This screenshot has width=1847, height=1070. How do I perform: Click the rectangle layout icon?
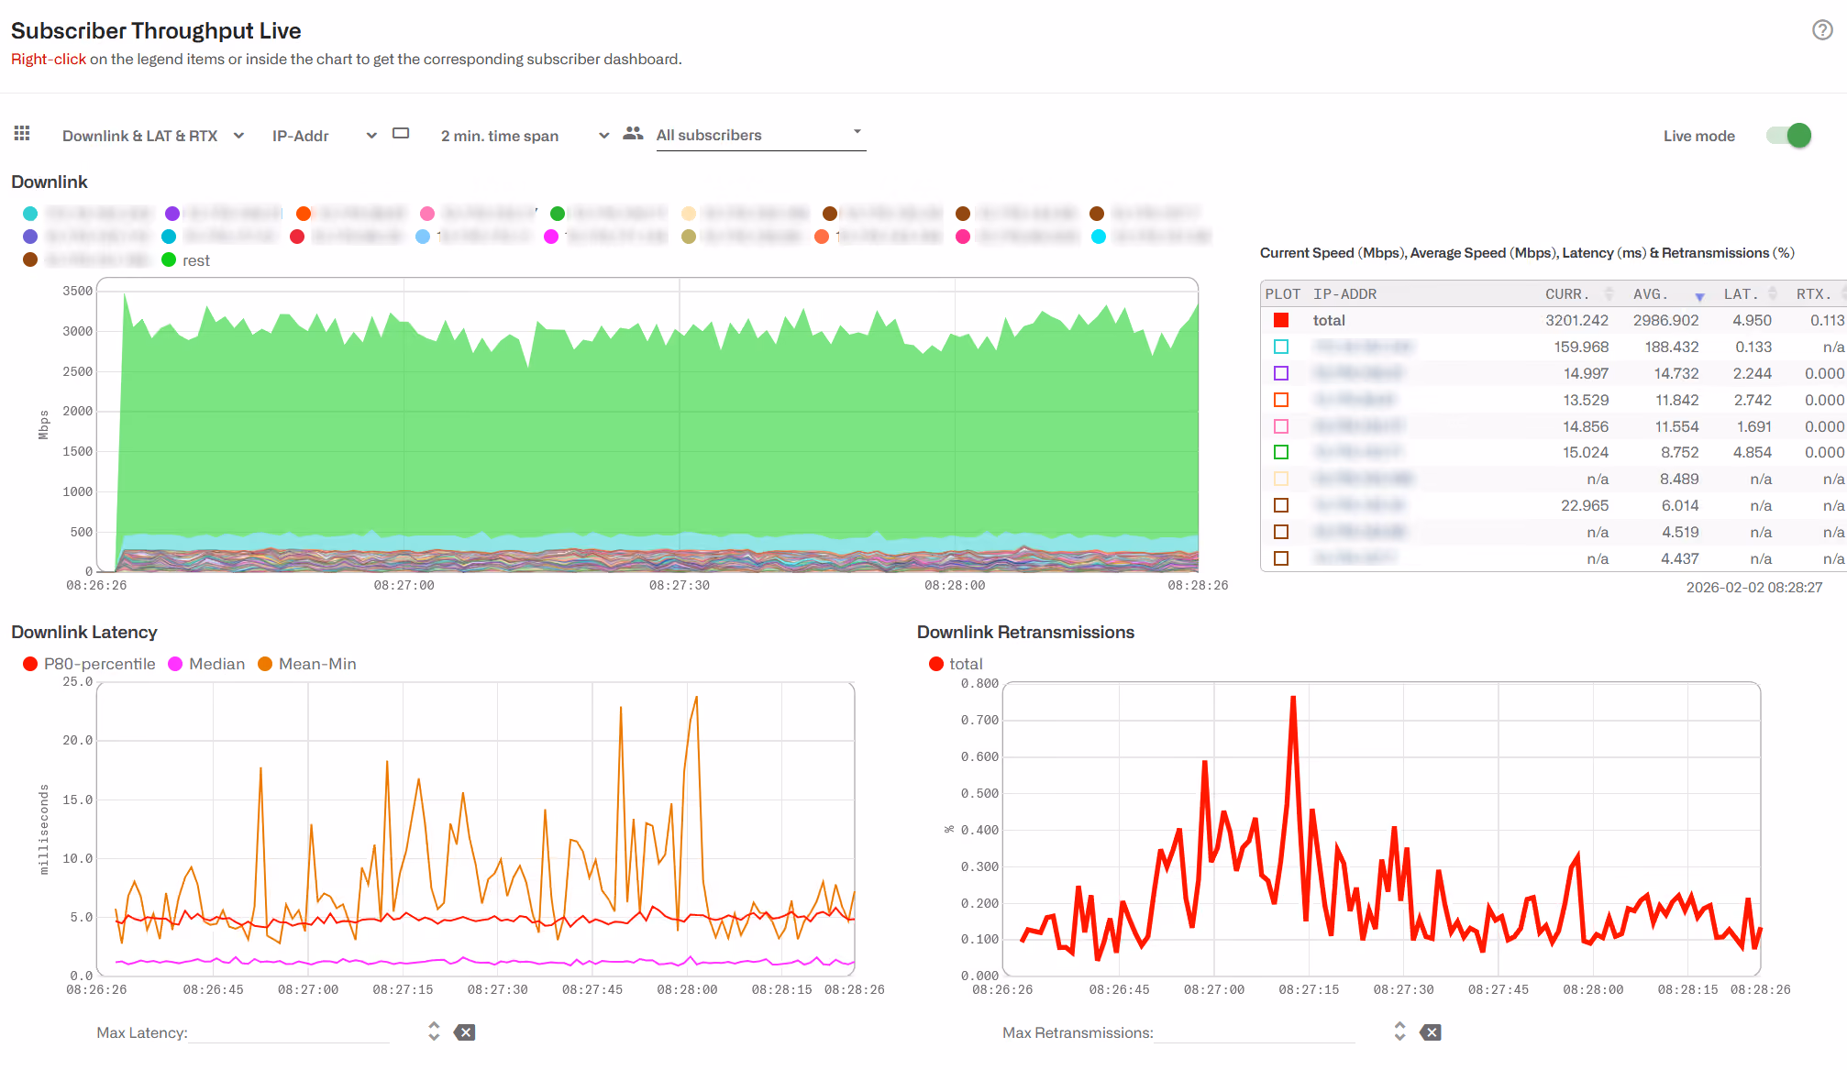401,134
